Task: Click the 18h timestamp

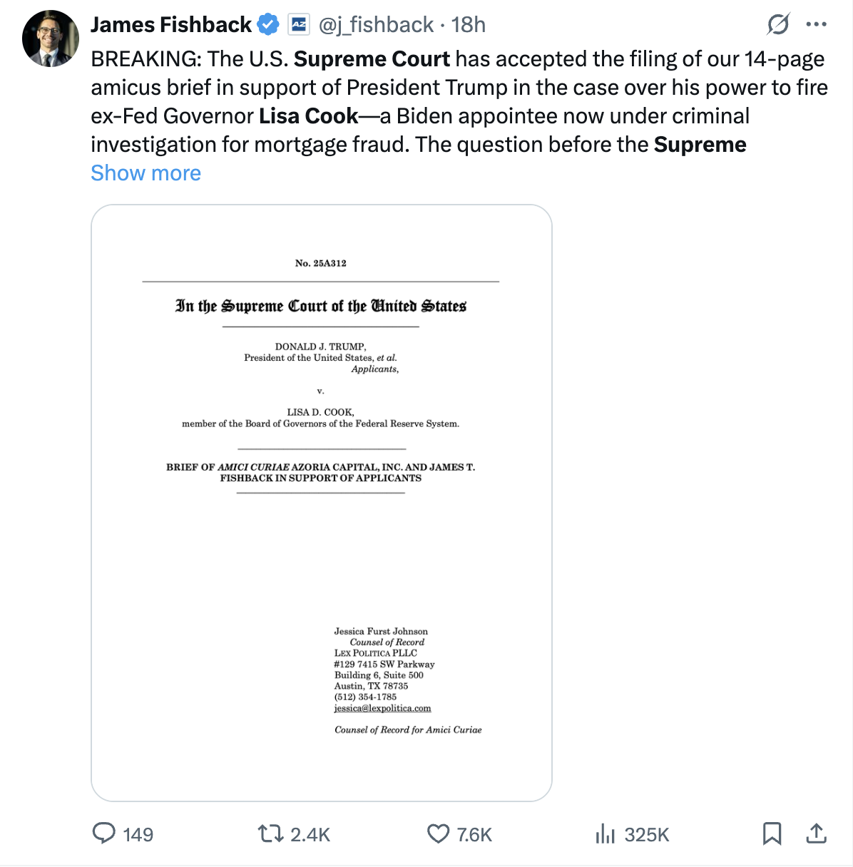Action: point(469,25)
